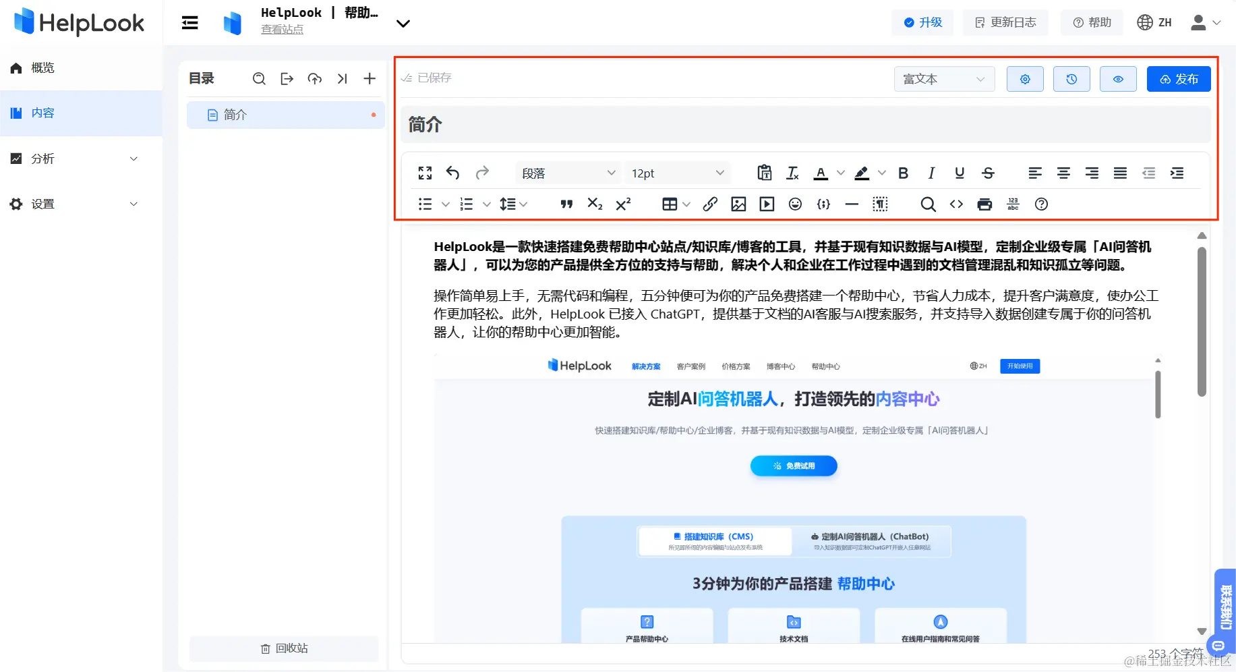Screen dimensions: 1236x672
Task: Align text to the right
Action: pyautogui.click(x=1092, y=173)
